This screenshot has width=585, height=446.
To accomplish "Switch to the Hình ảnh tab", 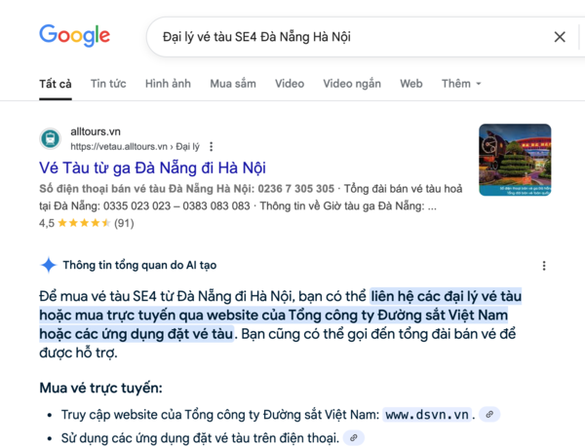I will point(168,84).
